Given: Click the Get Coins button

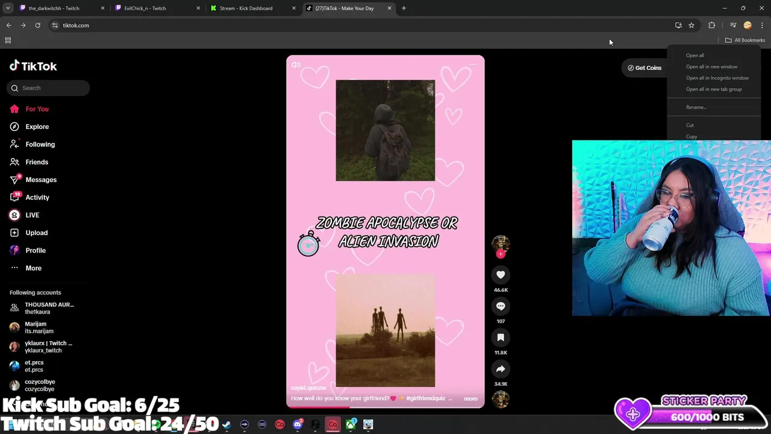Looking at the screenshot, I should click(x=644, y=68).
